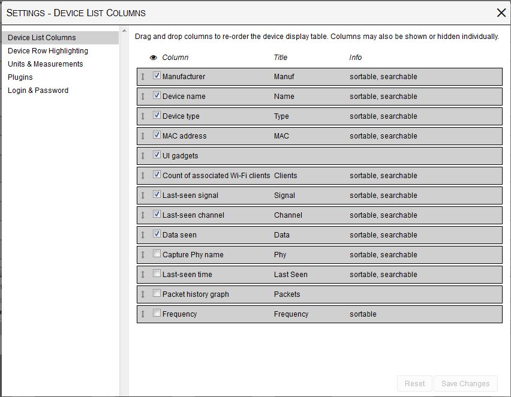The image size is (511, 397).
Task: Click the drag handle on Data seen row
Action: point(143,235)
